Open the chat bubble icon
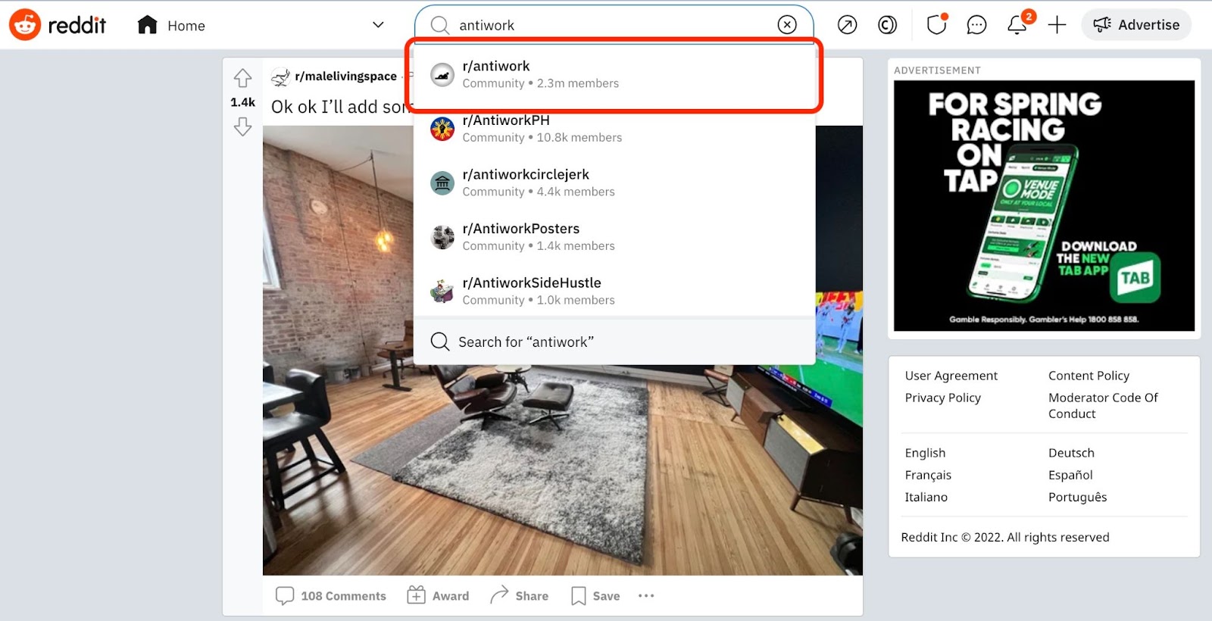The height and width of the screenshot is (621, 1212). click(977, 25)
